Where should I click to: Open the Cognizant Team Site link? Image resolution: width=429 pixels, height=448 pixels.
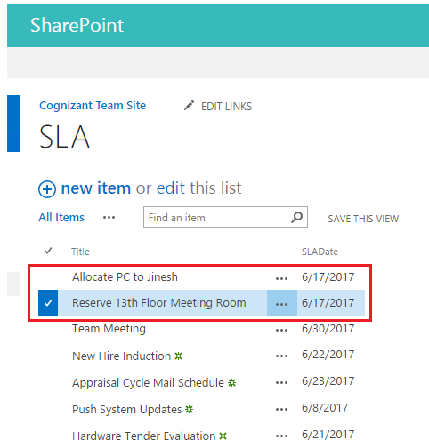[x=93, y=106]
